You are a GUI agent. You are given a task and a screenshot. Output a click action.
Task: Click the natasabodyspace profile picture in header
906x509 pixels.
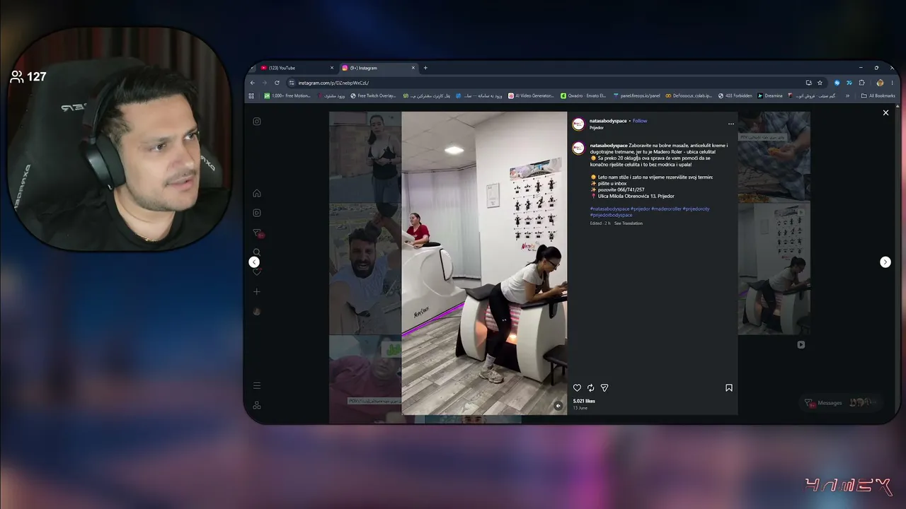[x=578, y=124]
